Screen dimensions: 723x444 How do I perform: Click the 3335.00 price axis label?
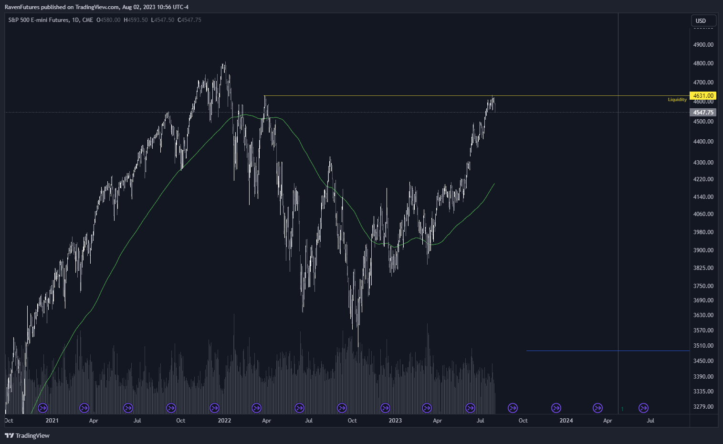point(703,392)
